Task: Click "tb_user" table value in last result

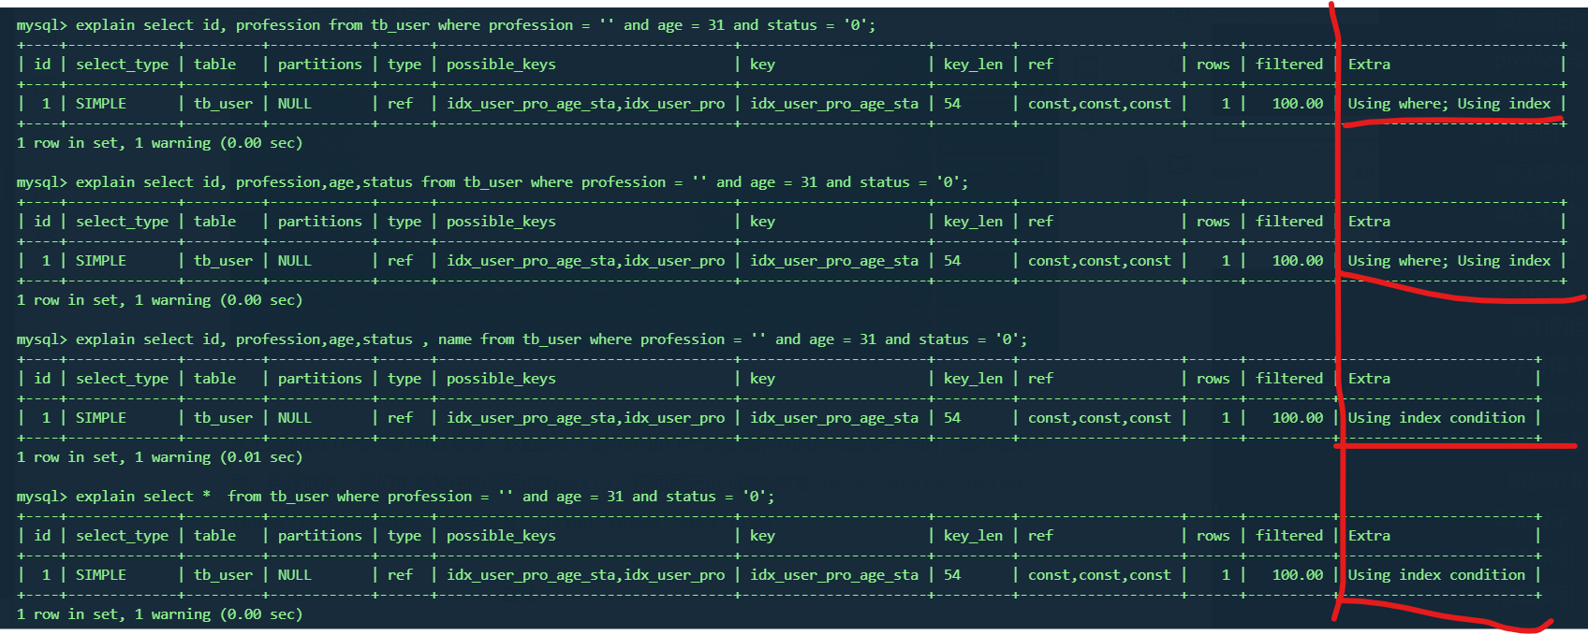Action: point(223,575)
